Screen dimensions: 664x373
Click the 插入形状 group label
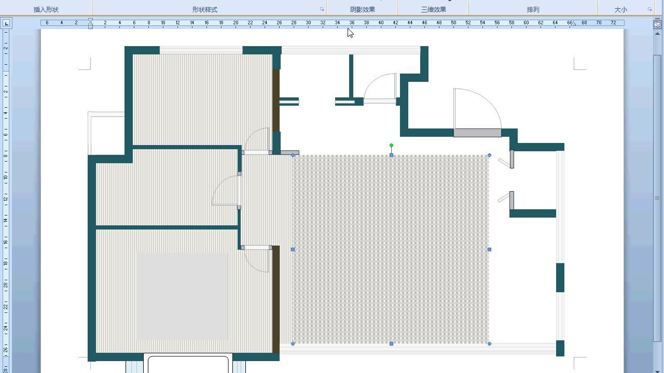46,9
